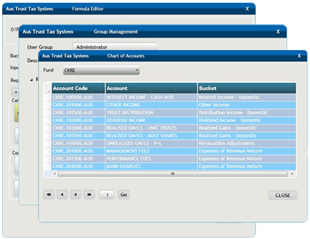
Task: Close the Chart of Accounts window
Action: pos(299,56)
